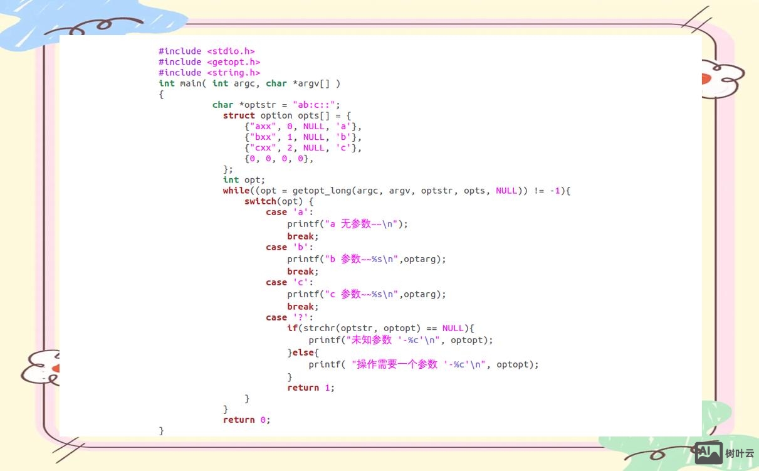Click the AI image watermark icon
Screen dimensions: 759x471
click(708, 453)
